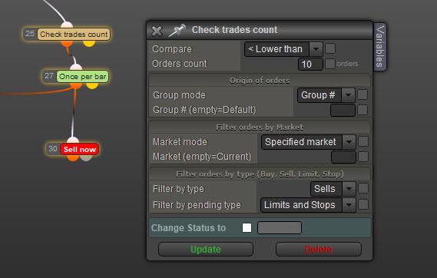Click orange output connector of Once per bar
437x278 pixels.
[x=75, y=86]
